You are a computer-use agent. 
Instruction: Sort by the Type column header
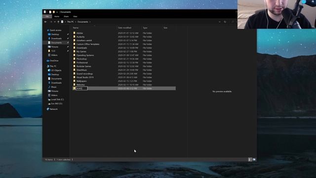click(x=145, y=28)
